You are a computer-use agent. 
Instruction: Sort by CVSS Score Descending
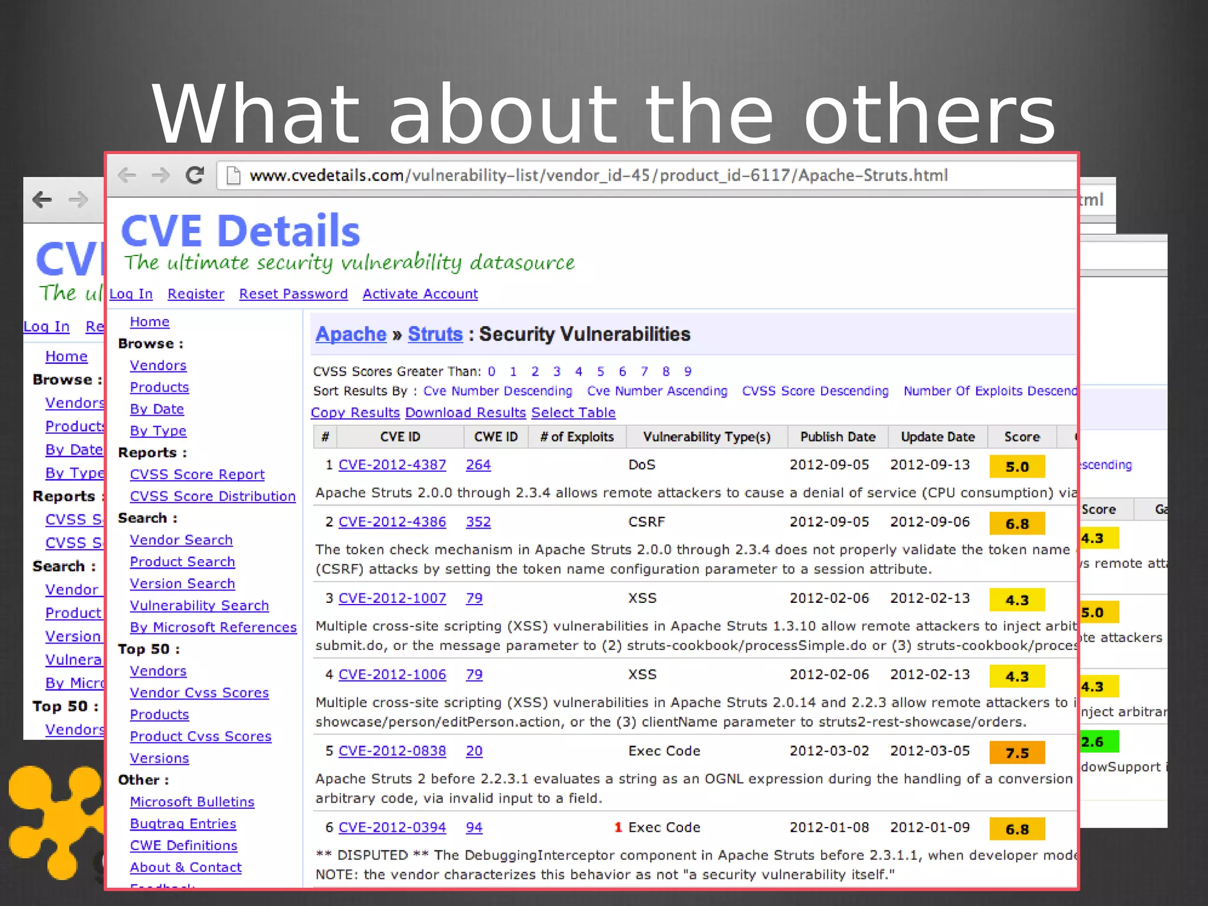(x=815, y=391)
